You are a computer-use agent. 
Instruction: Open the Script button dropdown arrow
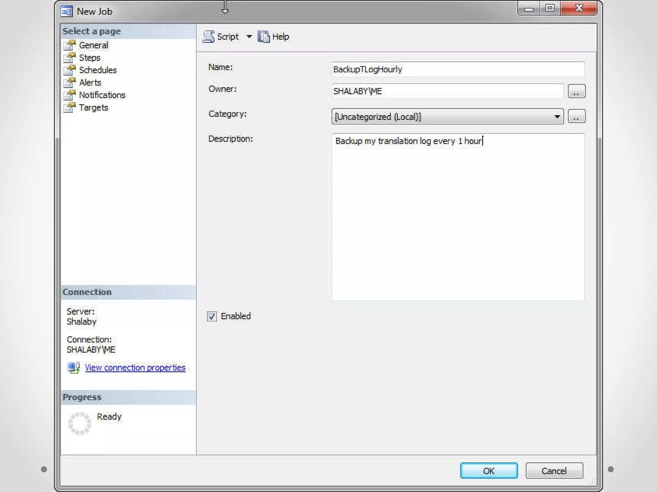coord(249,37)
